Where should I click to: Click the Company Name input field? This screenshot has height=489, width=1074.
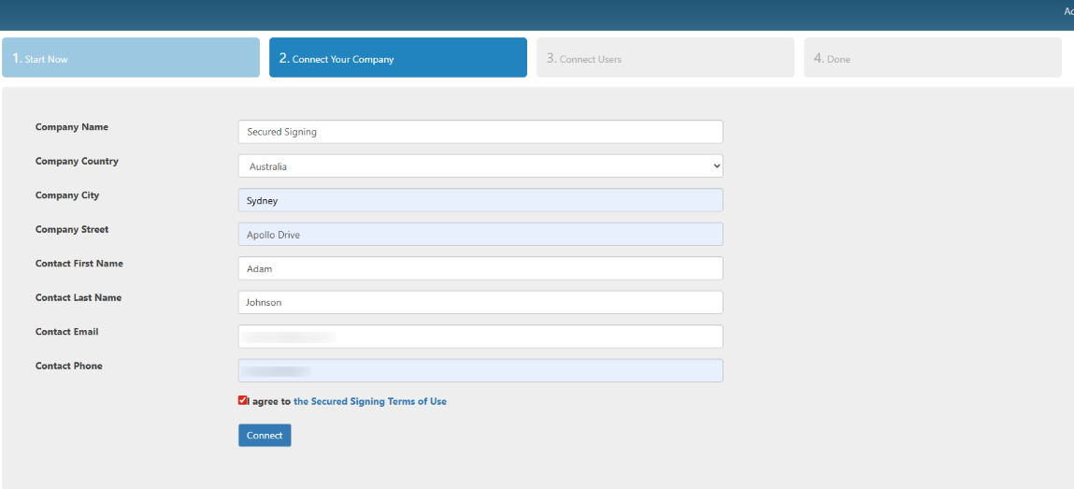pos(480,132)
